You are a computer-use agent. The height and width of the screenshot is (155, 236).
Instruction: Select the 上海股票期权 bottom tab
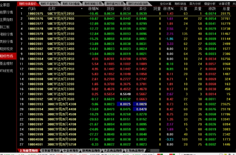pos(29,150)
